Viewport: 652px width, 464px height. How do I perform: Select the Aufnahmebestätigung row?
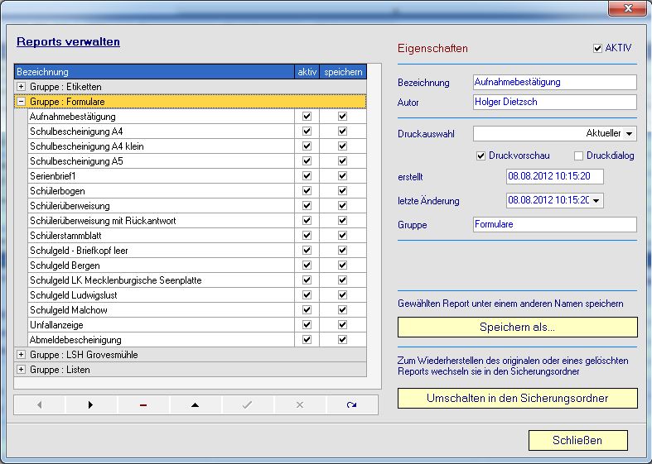click(161, 117)
